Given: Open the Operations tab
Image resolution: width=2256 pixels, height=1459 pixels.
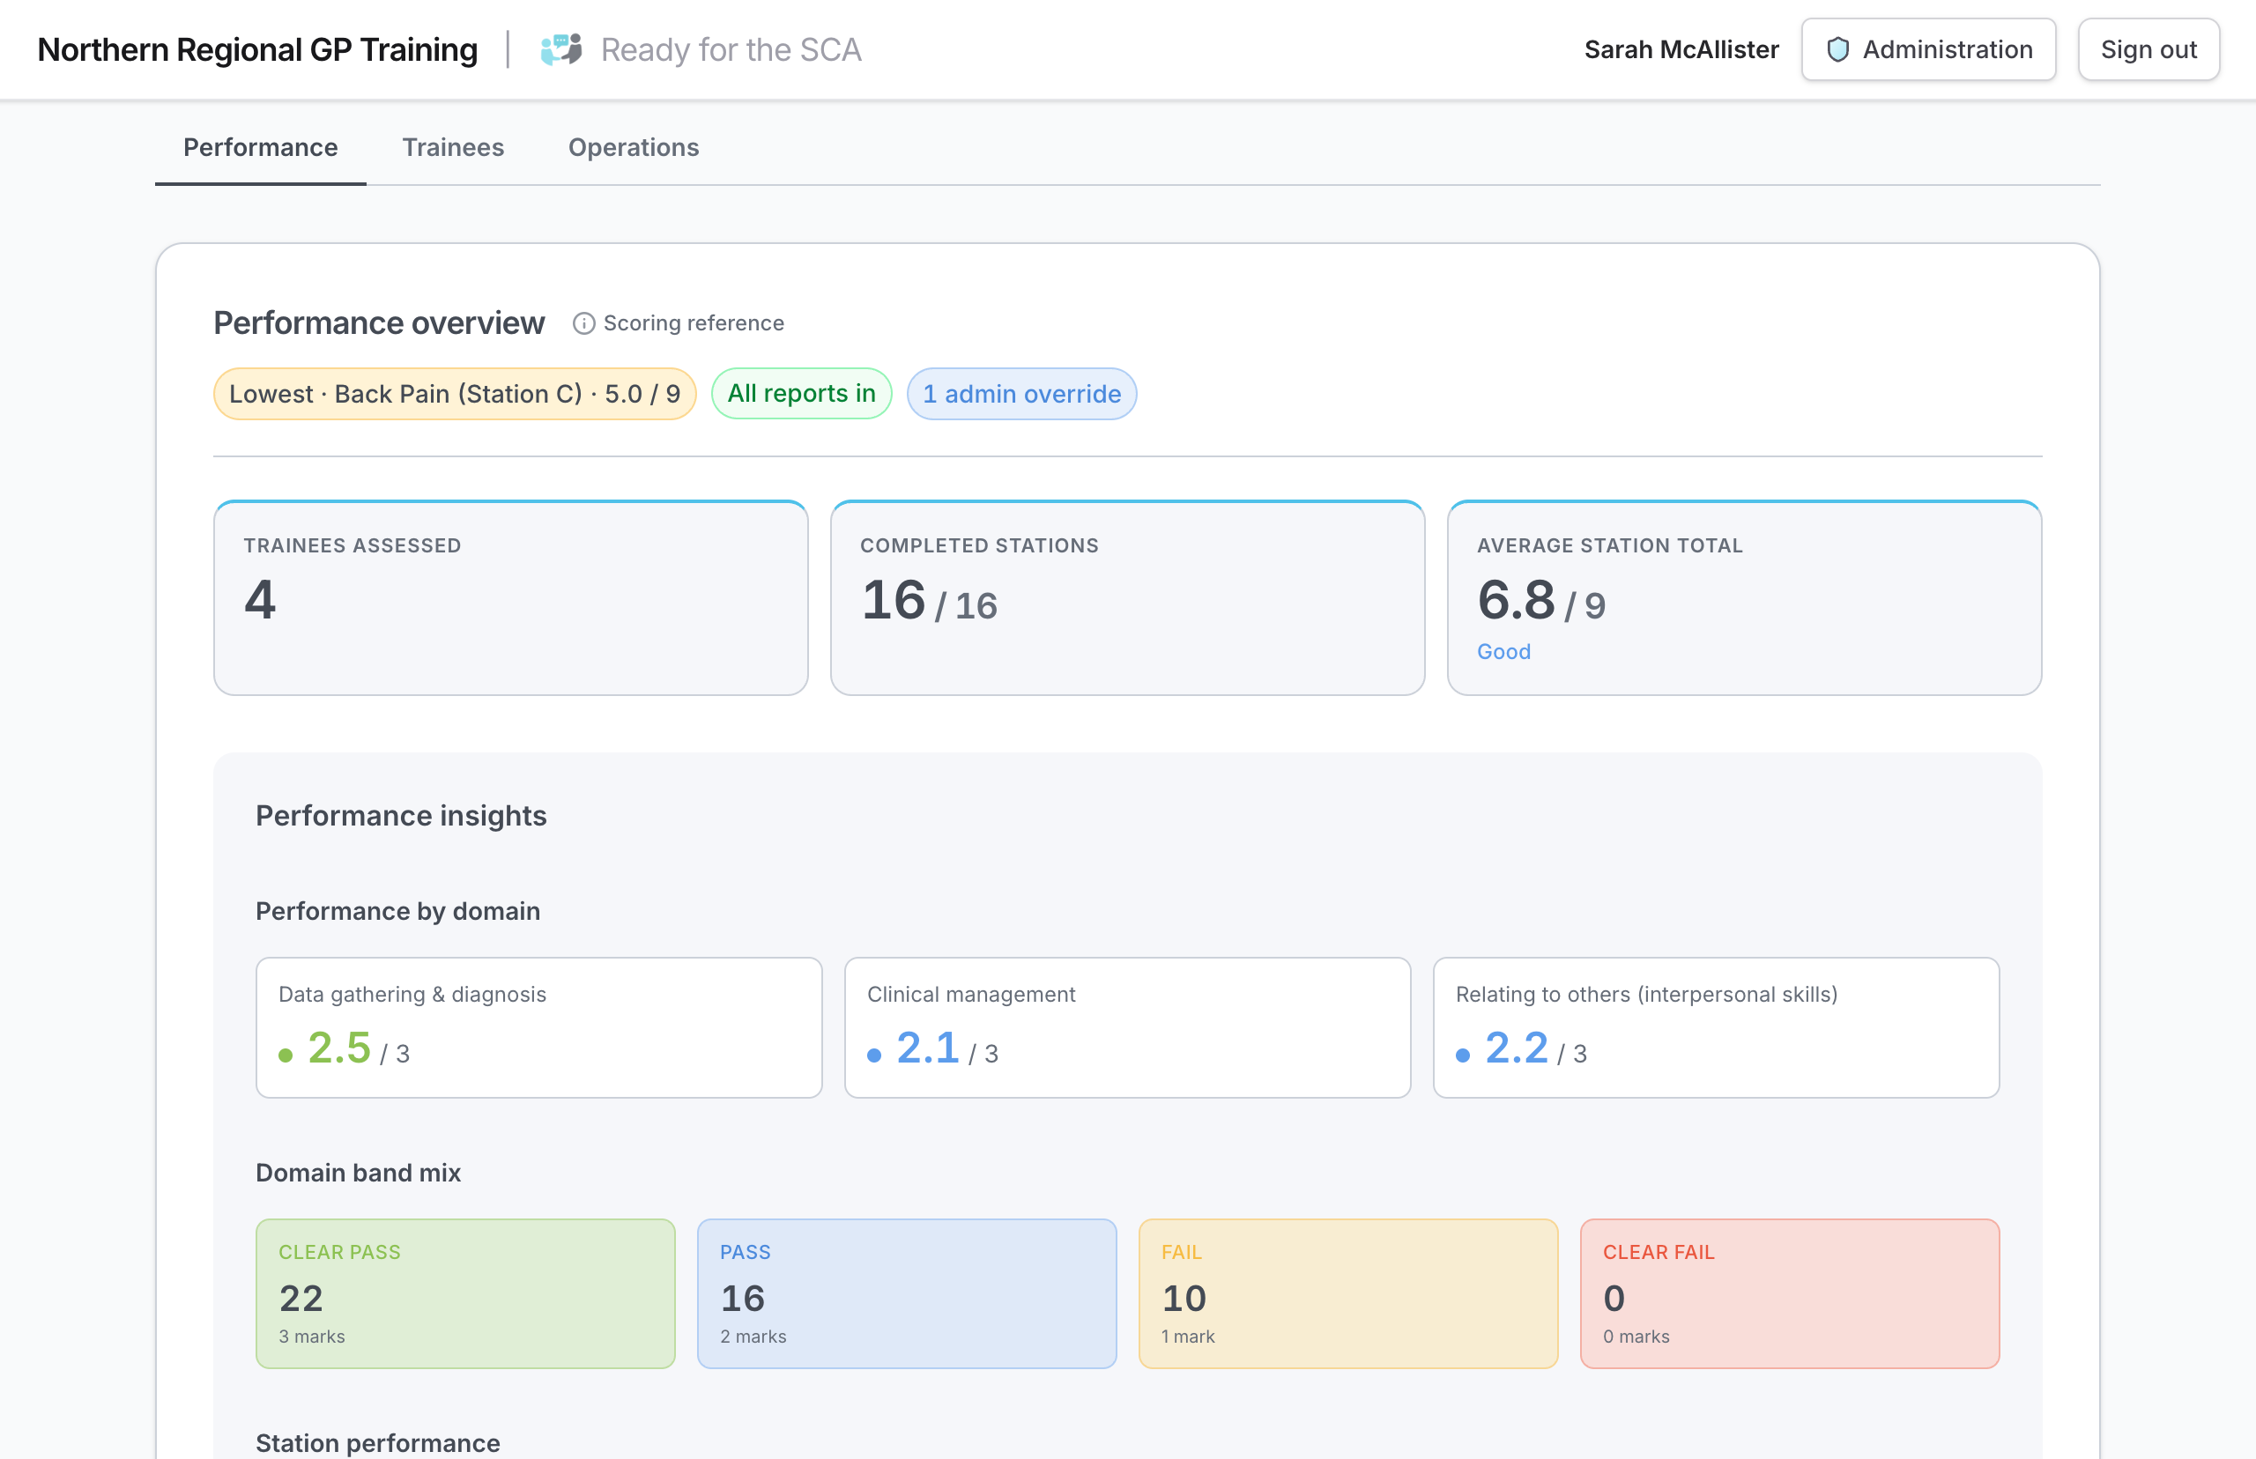Looking at the screenshot, I should coord(633,148).
